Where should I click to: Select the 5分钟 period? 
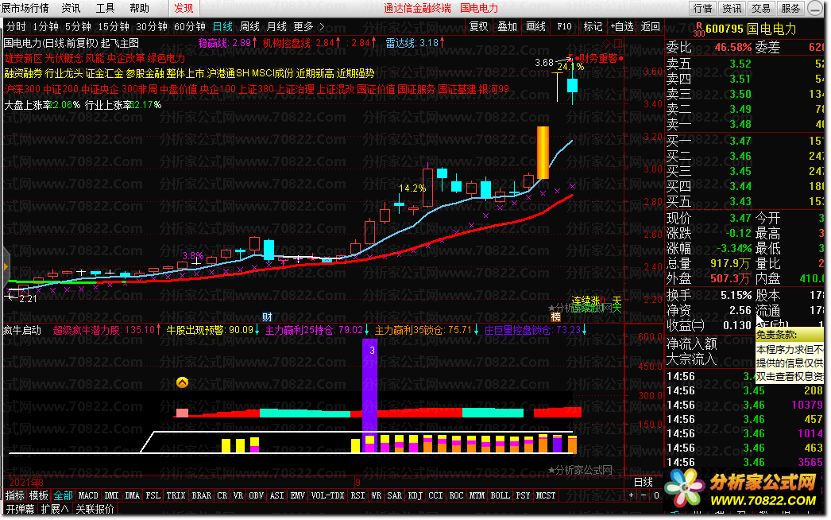click(78, 26)
